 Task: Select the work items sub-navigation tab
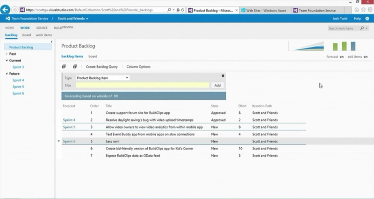tap(43, 35)
